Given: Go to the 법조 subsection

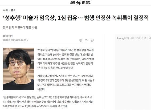Looking at the screenshot, I should [13, 10].
